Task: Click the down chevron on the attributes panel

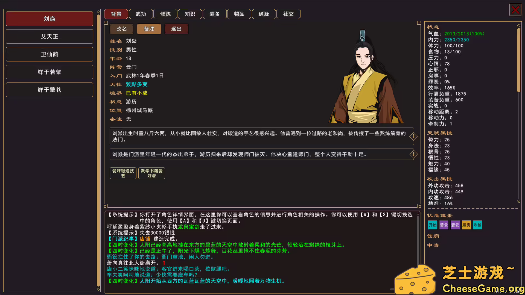Action: [519, 202]
